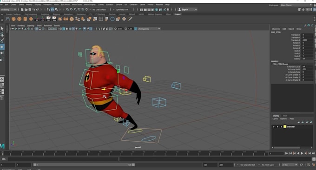Open the Windows menu
316x170 pixels.
tap(47, 5)
